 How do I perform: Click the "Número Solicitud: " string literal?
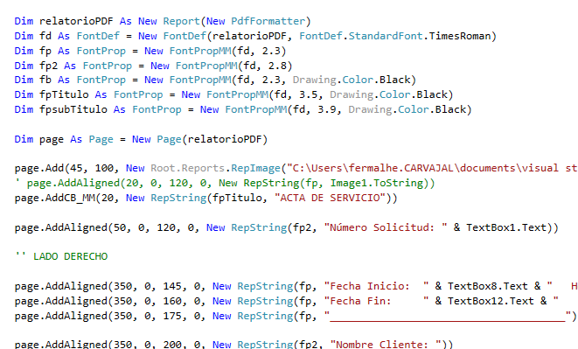(x=386, y=227)
